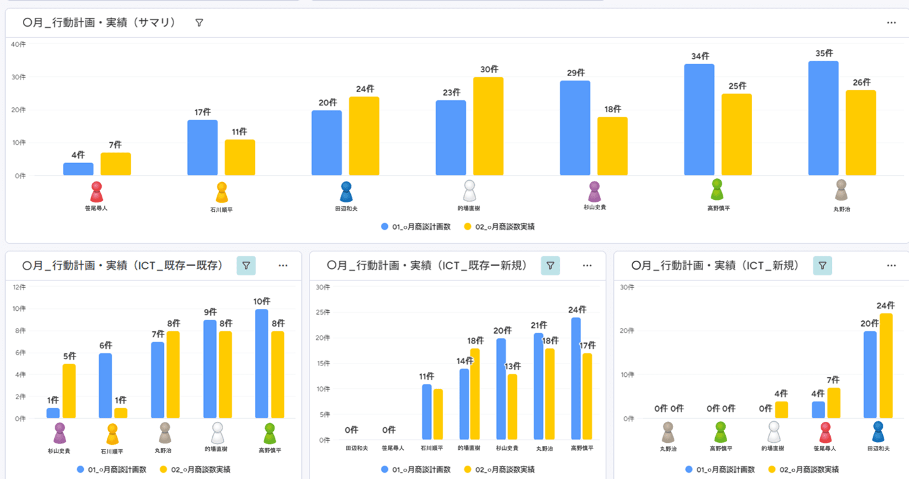Click yellow 13件 bar for 杉山史貴 in ICT_既存ー新規
The height and width of the screenshot is (479, 909).
(512, 407)
